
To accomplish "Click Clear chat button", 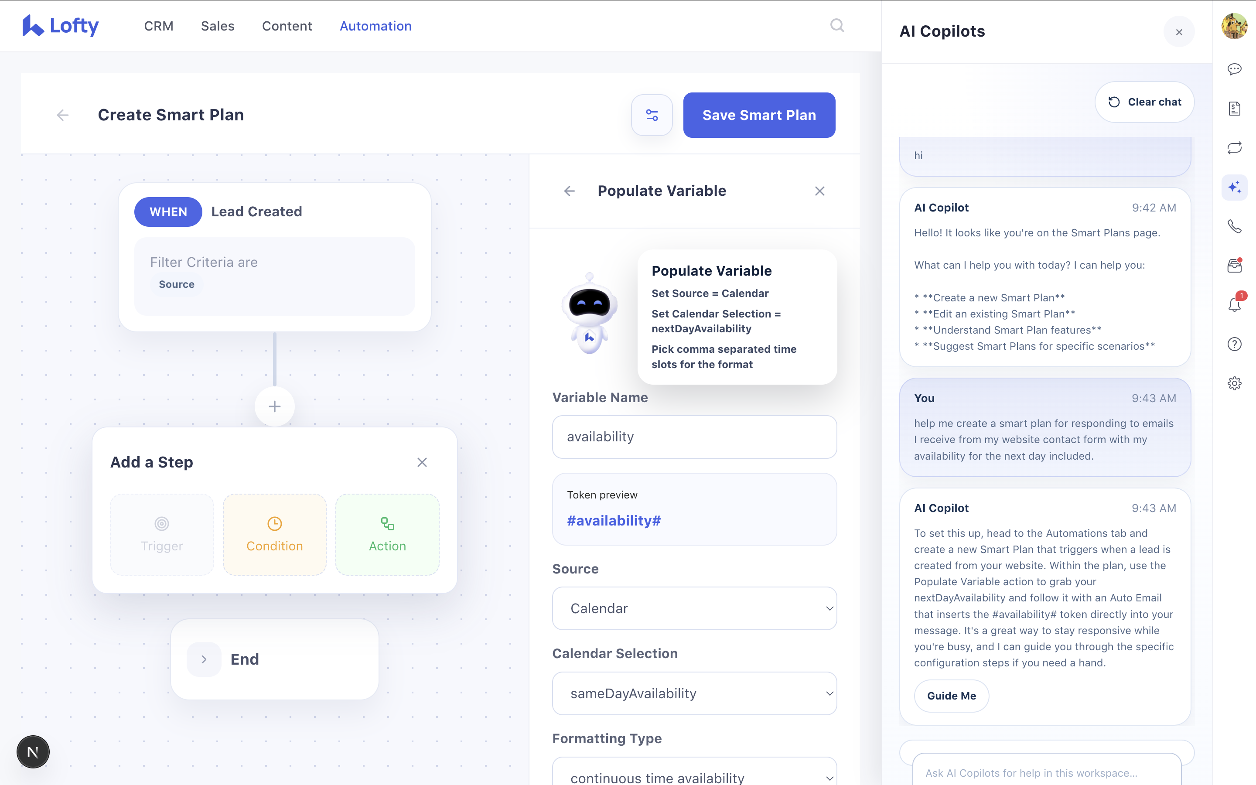I will pos(1144,102).
